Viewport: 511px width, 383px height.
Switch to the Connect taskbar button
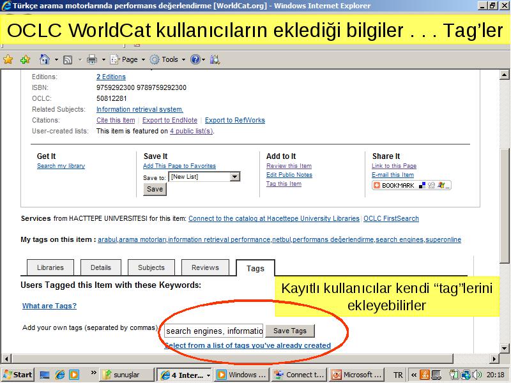(299, 375)
